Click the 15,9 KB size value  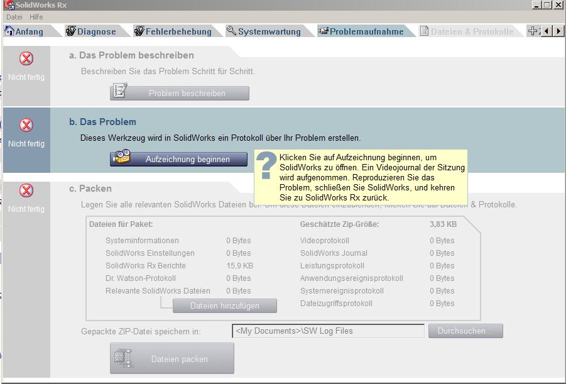[240, 266]
